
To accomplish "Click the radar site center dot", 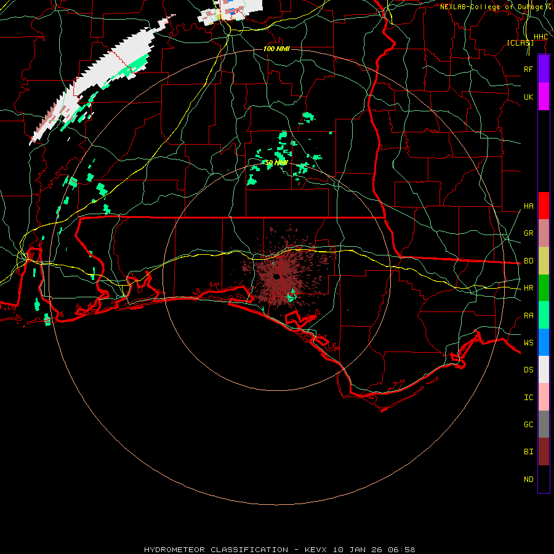I will 277,276.
